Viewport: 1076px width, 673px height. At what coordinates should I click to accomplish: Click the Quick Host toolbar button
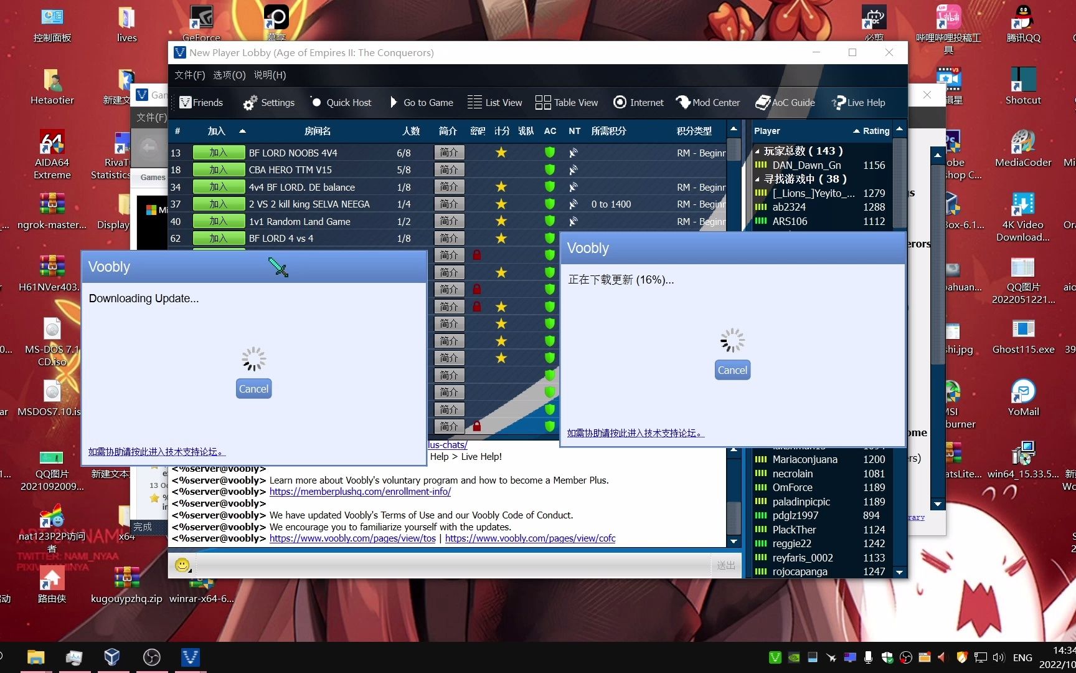coord(341,102)
